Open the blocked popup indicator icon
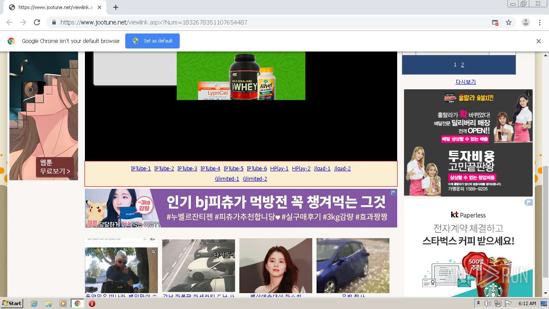This screenshot has height=309, width=549. pos(495,22)
